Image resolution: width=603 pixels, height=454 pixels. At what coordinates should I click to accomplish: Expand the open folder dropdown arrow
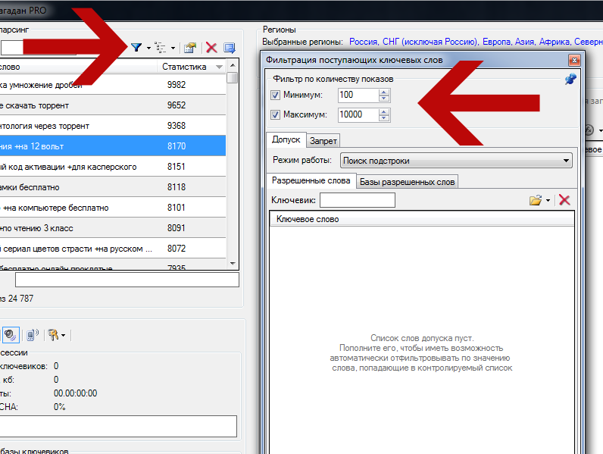[548, 200]
